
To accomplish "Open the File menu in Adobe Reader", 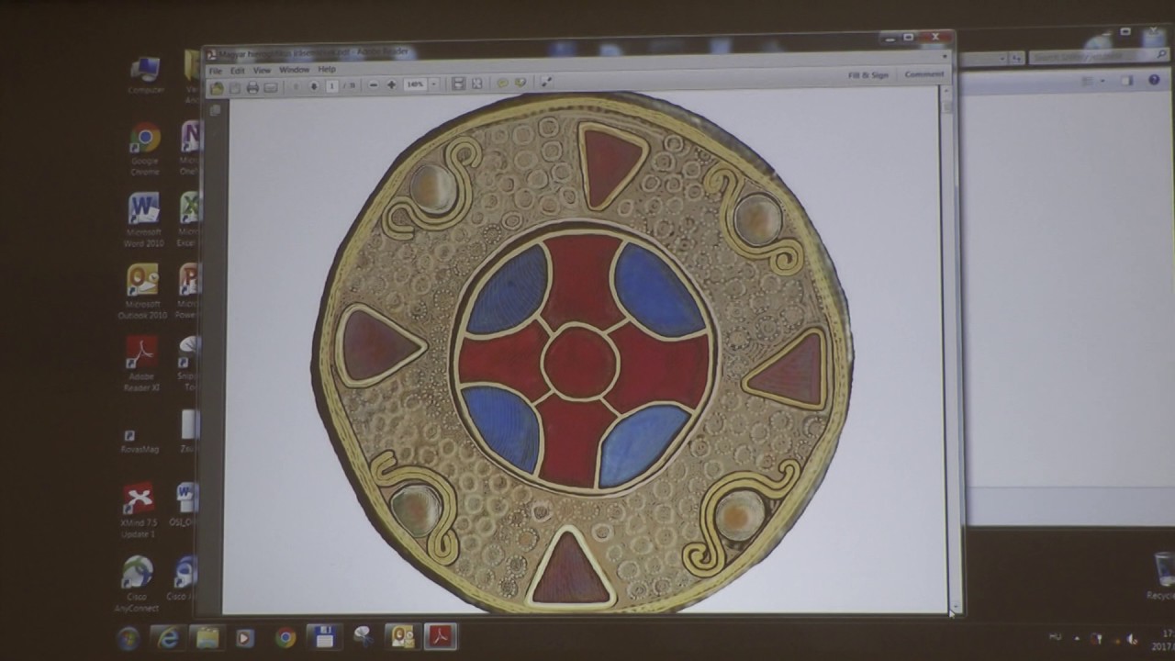I will click(x=215, y=71).
